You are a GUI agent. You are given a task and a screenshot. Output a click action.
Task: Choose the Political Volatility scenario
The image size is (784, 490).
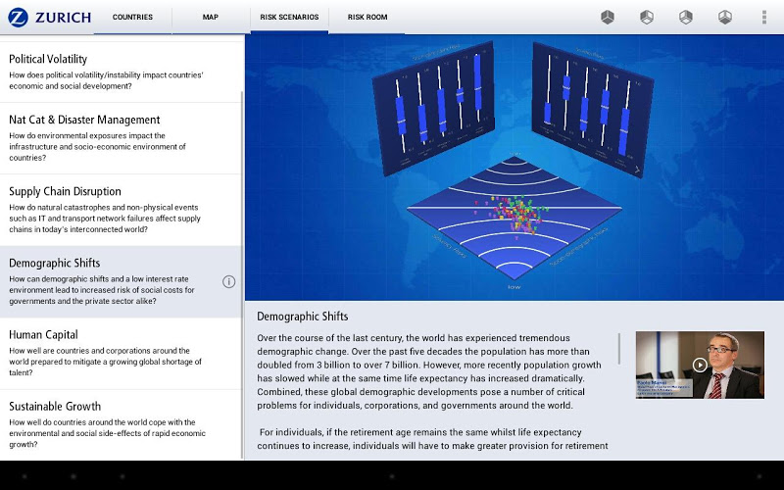118,72
